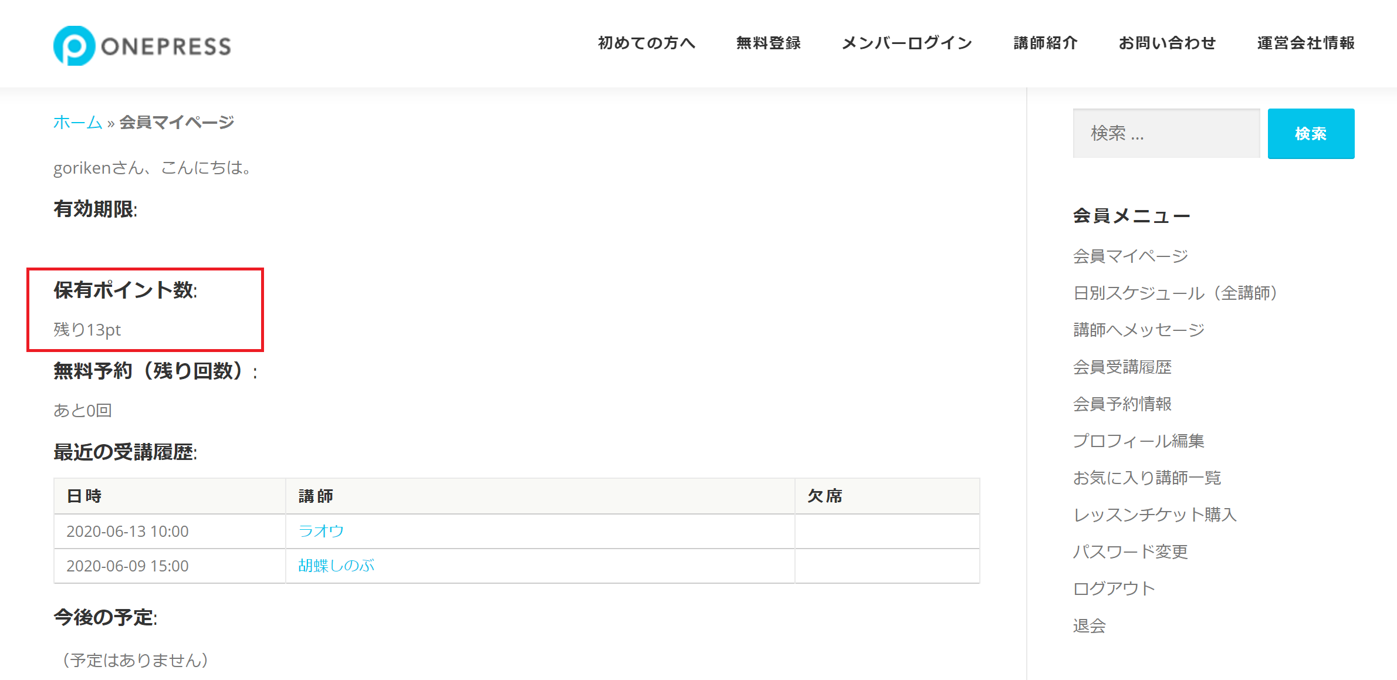The height and width of the screenshot is (680, 1397).
Task: Visit 運営会社情報 in the header menu
Action: pyautogui.click(x=1306, y=43)
